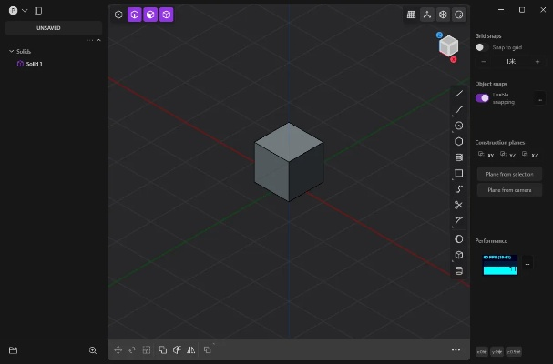This screenshot has width=553, height=364.
Task: Collapse the Solids tree group
Action: point(11,52)
